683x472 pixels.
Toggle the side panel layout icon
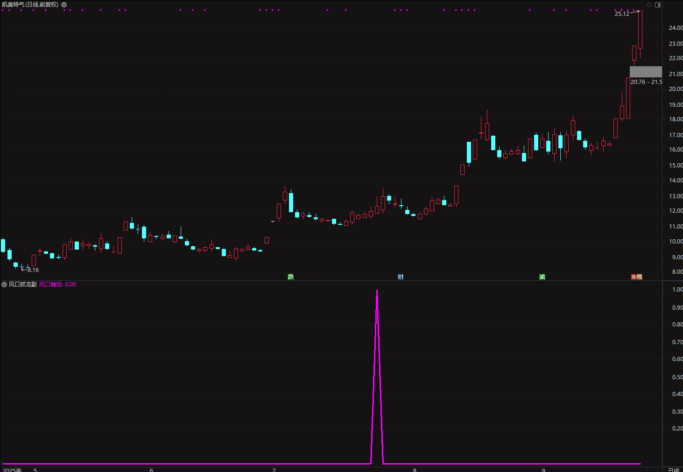click(658, 5)
